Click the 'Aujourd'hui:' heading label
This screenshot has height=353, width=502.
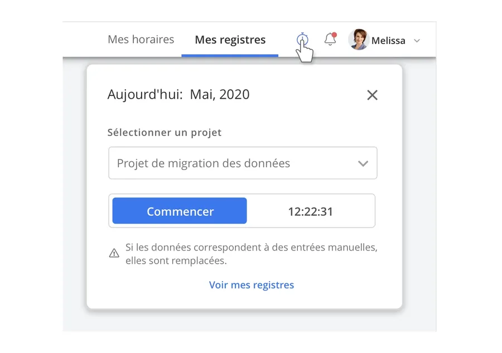point(145,94)
